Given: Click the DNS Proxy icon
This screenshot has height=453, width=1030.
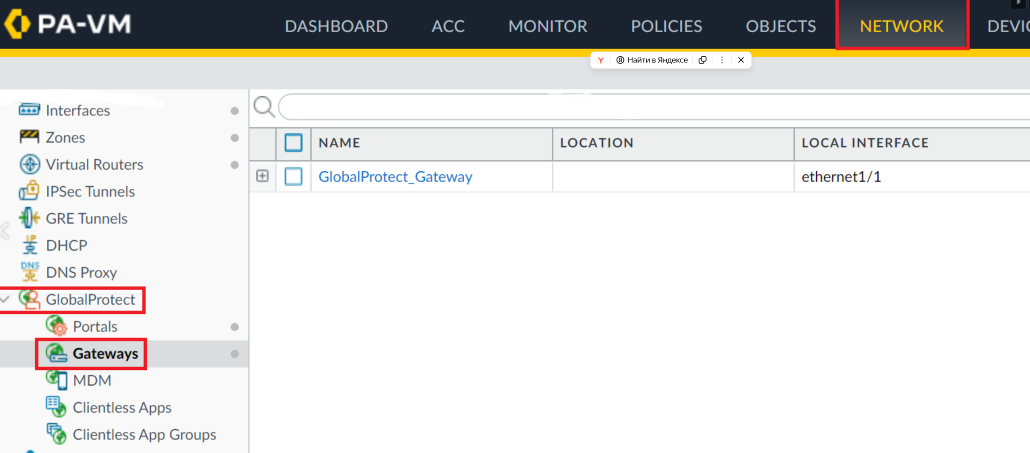Looking at the screenshot, I should click(30, 272).
